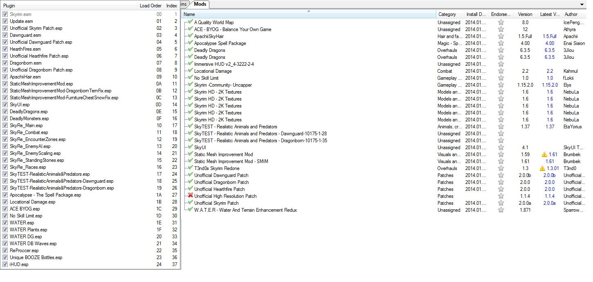Switch to the Mods tab
Image resolution: width=593 pixels, height=282 pixels.
coord(200,4)
